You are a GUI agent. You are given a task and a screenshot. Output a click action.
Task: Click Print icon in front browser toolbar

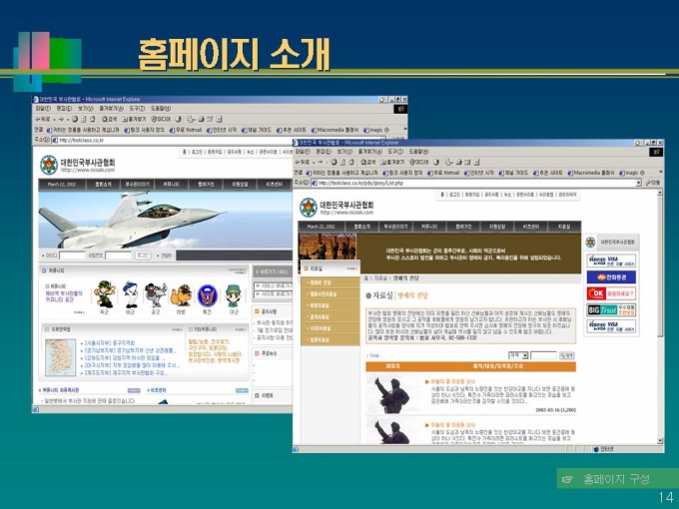[x=458, y=162]
